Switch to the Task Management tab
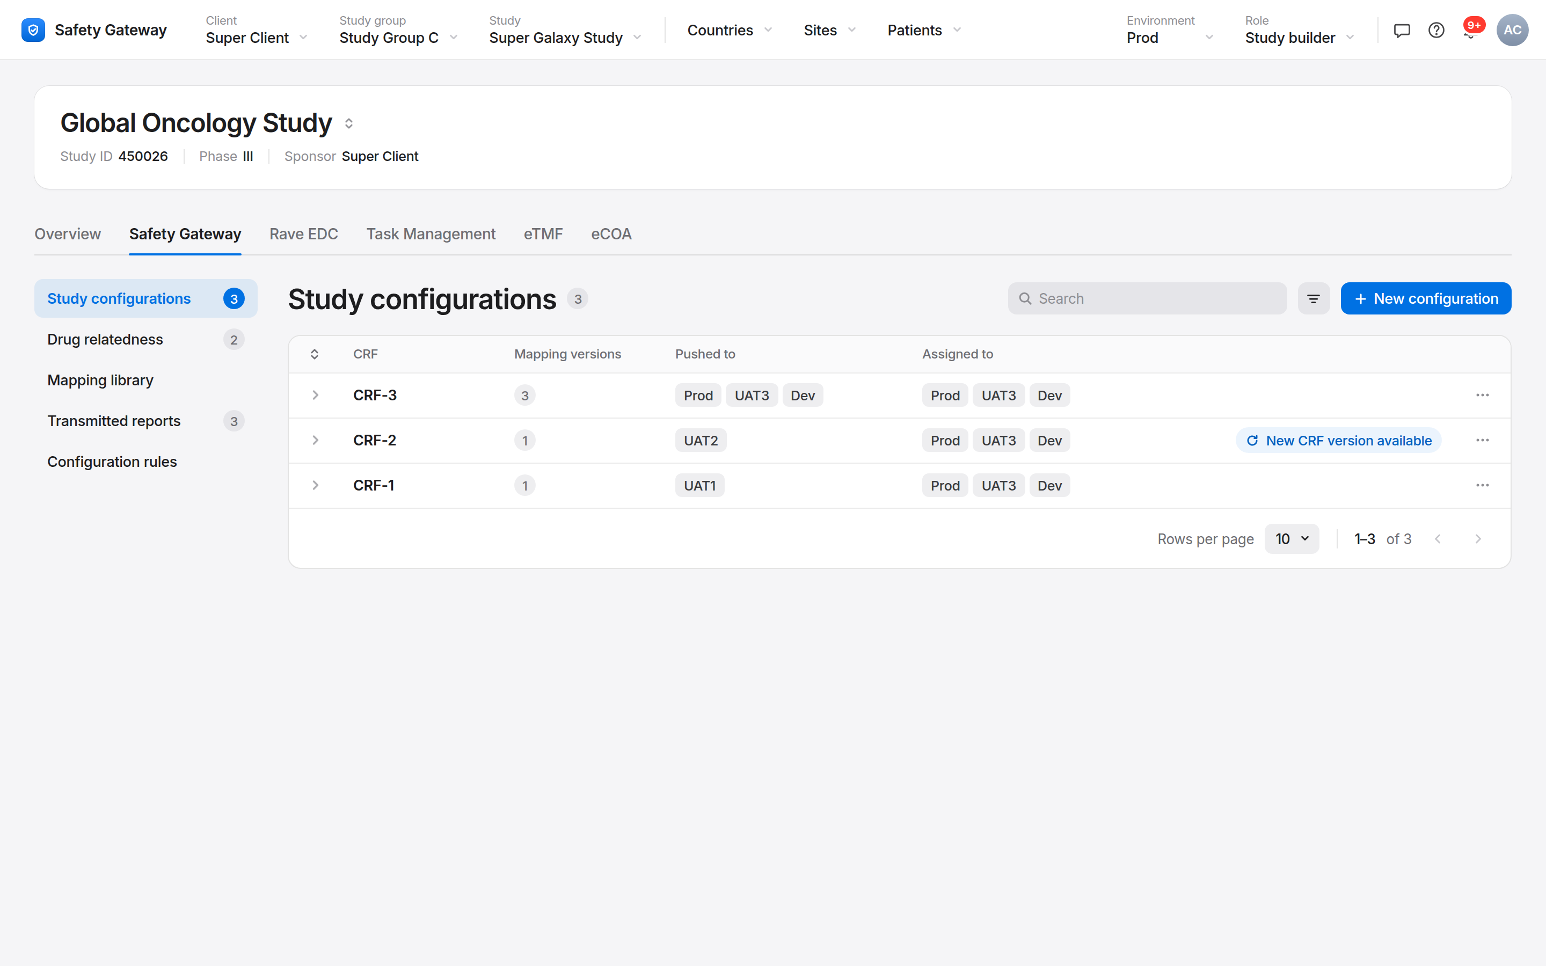The width and height of the screenshot is (1546, 966). (431, 234)
